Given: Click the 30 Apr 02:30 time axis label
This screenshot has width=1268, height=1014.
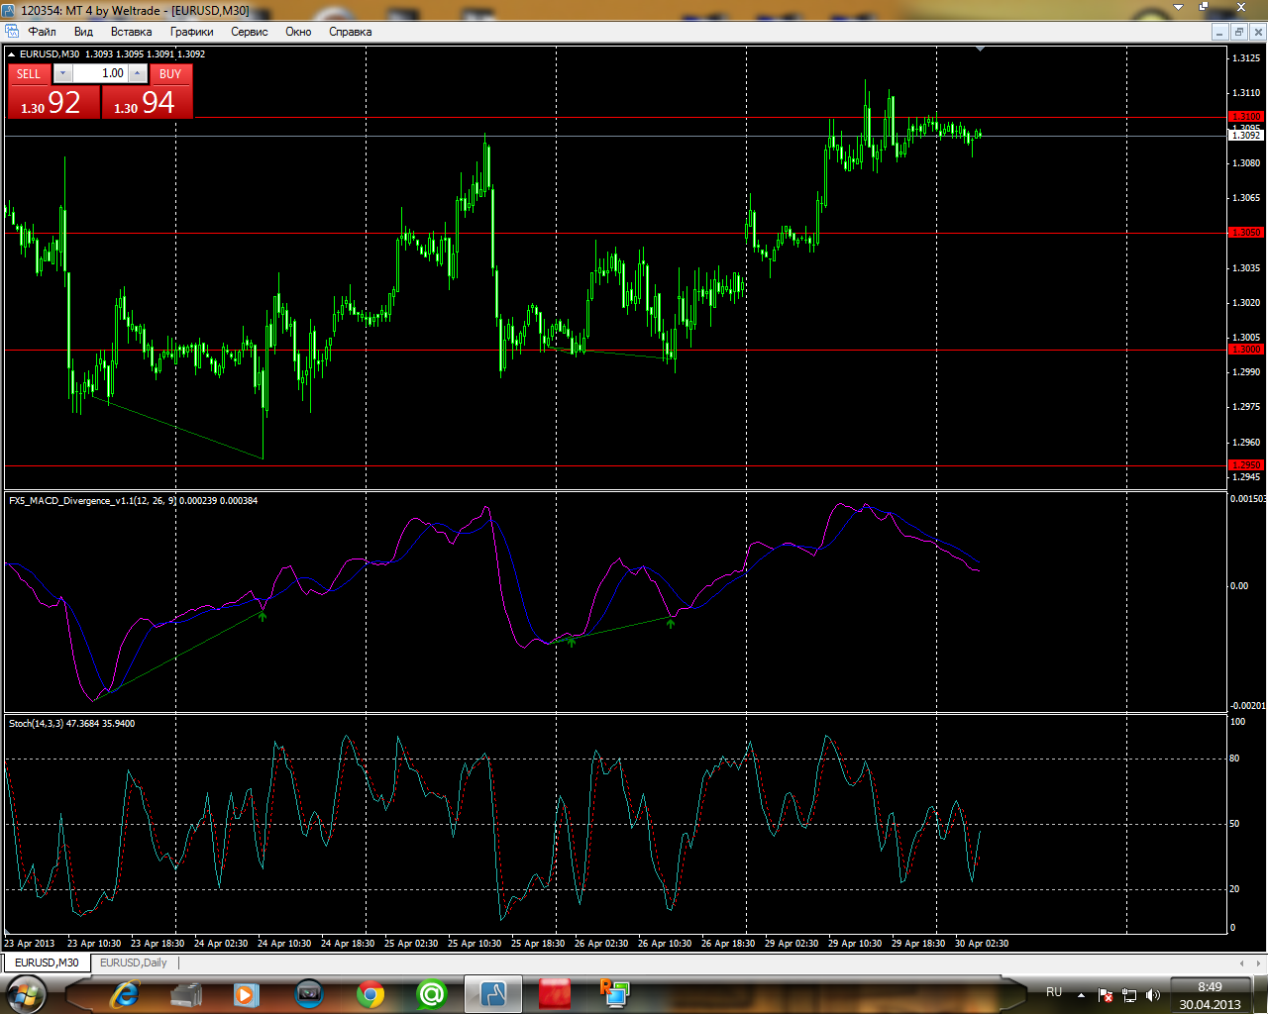Looking at the screenshot, I should [x=982, y=944].
